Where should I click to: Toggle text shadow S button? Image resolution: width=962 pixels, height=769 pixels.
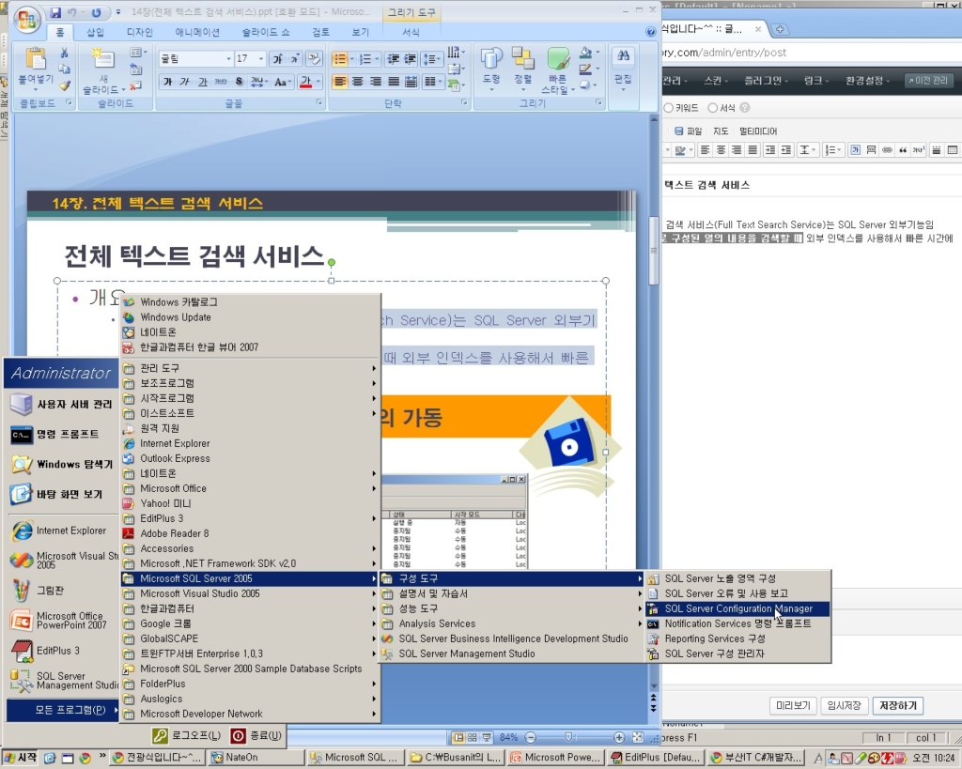(x=239, y=82)
